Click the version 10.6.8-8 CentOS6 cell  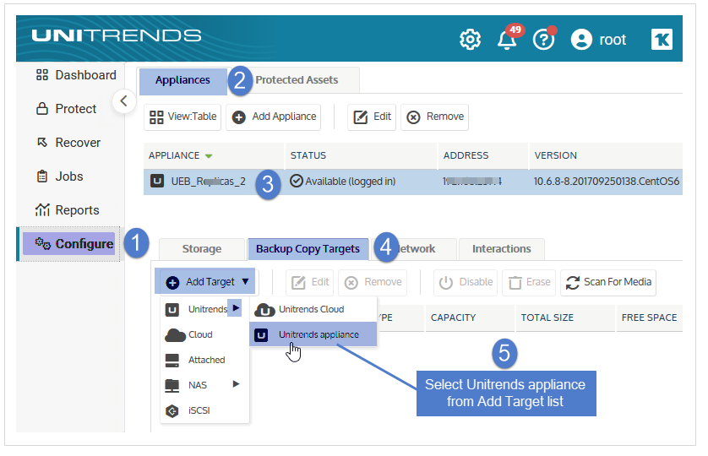click(x=607, y=182)
